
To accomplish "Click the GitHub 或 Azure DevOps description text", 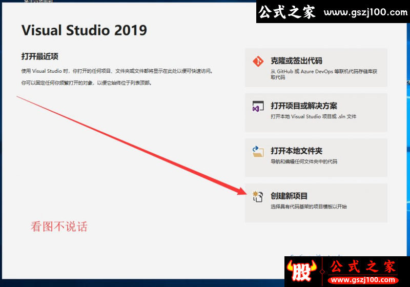I will pyautogui.click(x=324, y=74).
